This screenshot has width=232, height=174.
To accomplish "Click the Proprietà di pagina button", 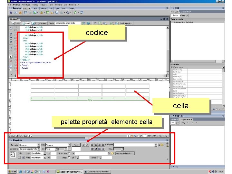I will pos(125,153).
